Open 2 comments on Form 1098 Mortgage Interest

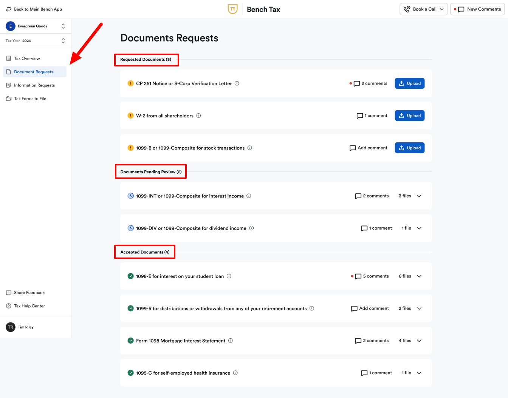[372, 341]
